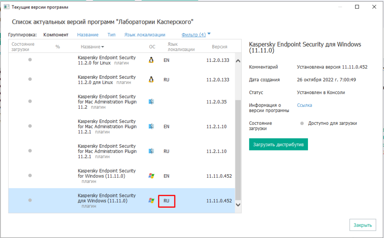Select Mac Administration Plugin 11.2 row name

click(x=107, y=102)
